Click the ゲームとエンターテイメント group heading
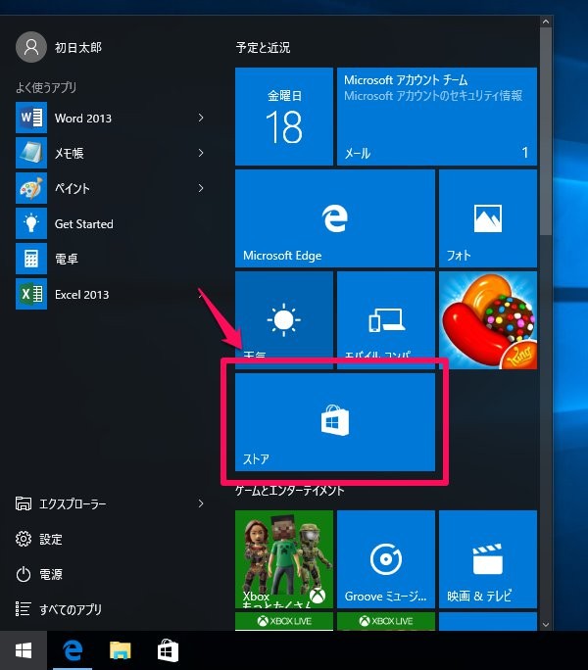The image size is (588, 670). (289, 491)
